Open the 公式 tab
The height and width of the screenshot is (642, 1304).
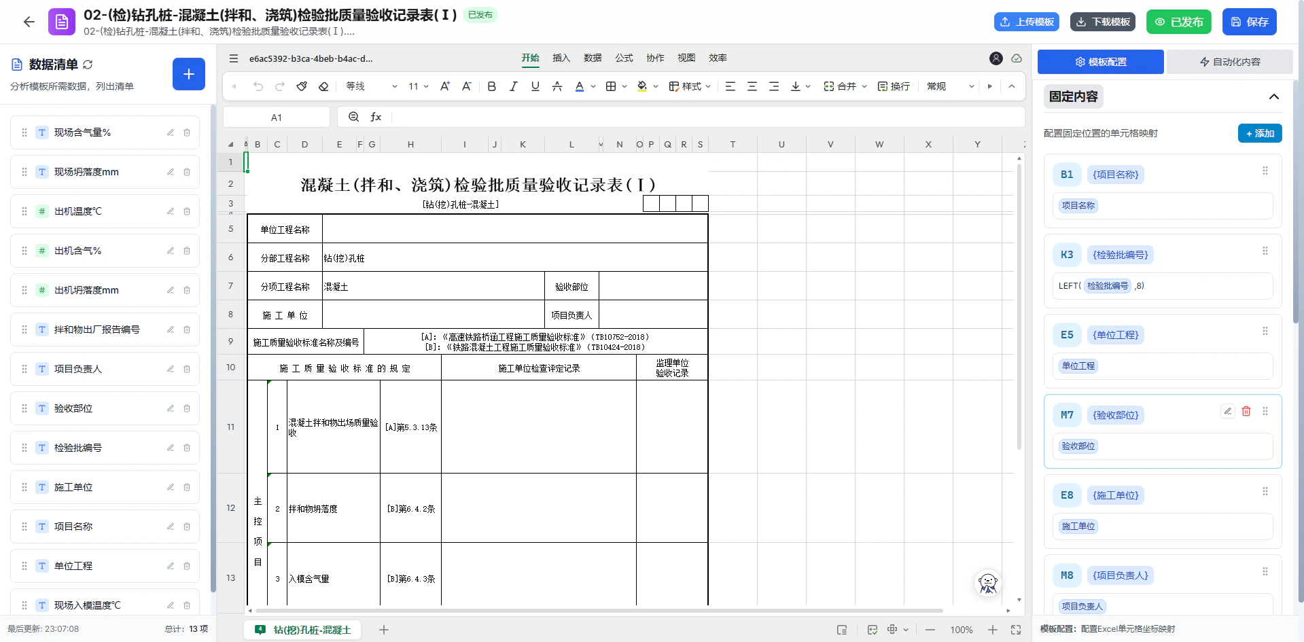[x=624, y=58]
